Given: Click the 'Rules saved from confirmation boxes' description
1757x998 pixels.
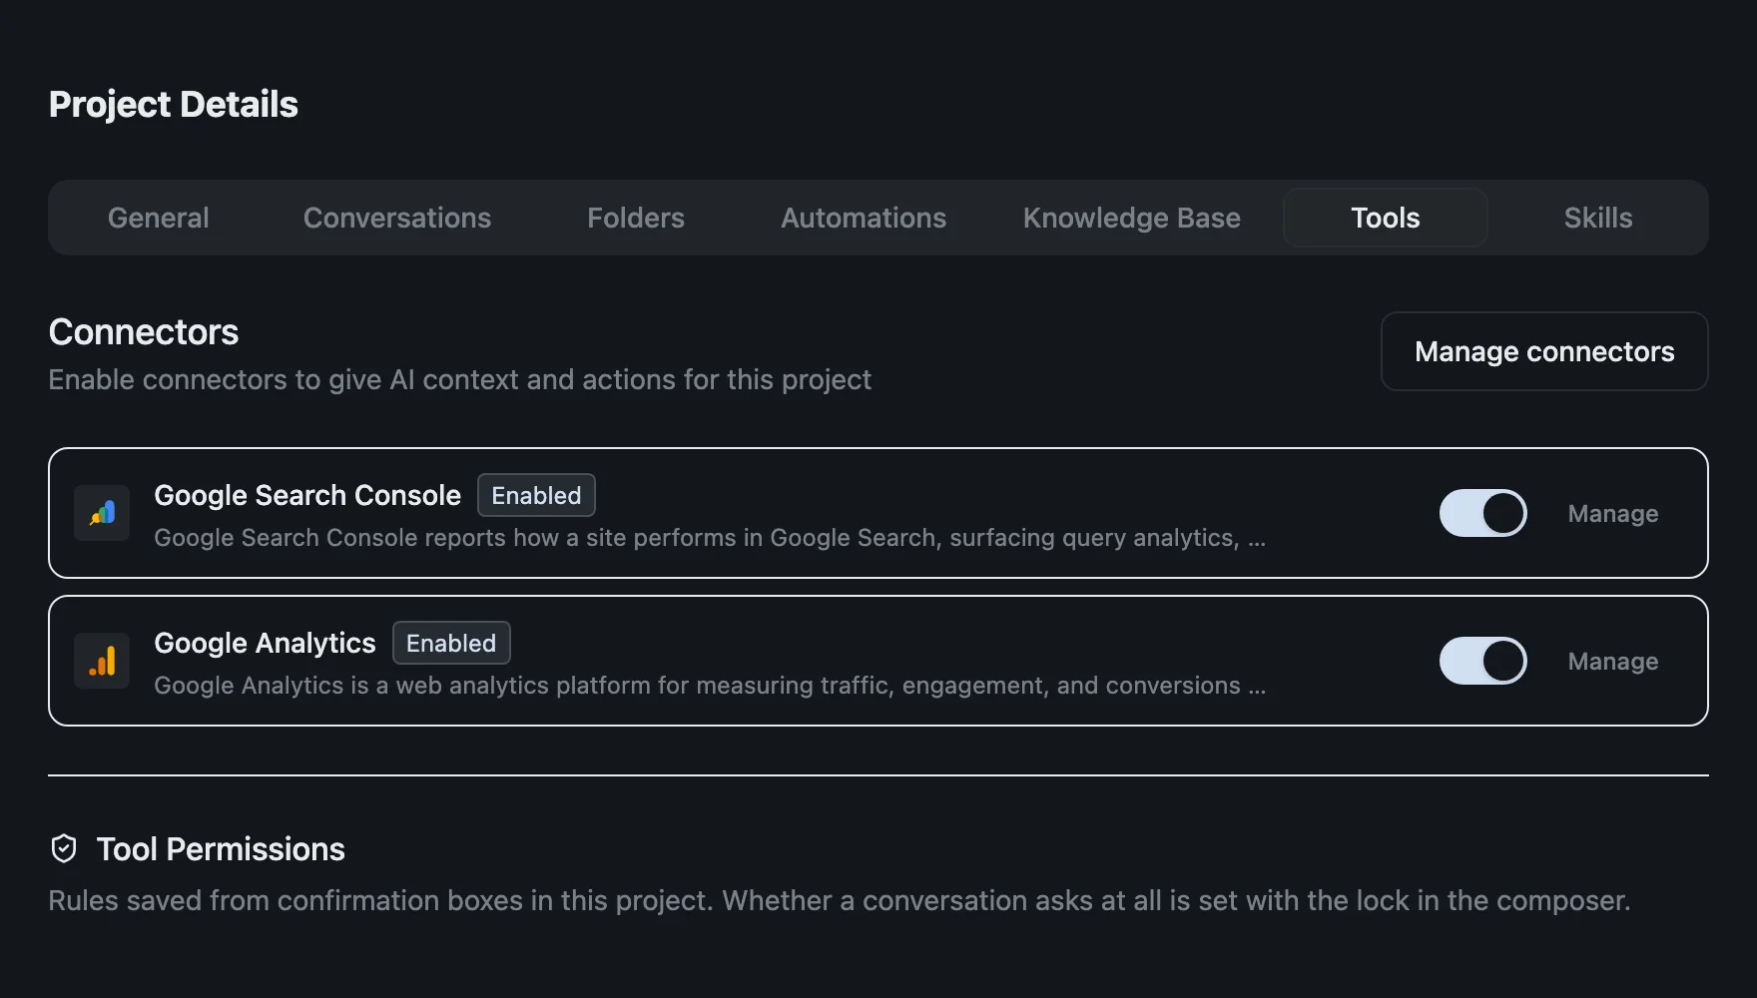Looking at the screenshot, I should pos(840,900).
